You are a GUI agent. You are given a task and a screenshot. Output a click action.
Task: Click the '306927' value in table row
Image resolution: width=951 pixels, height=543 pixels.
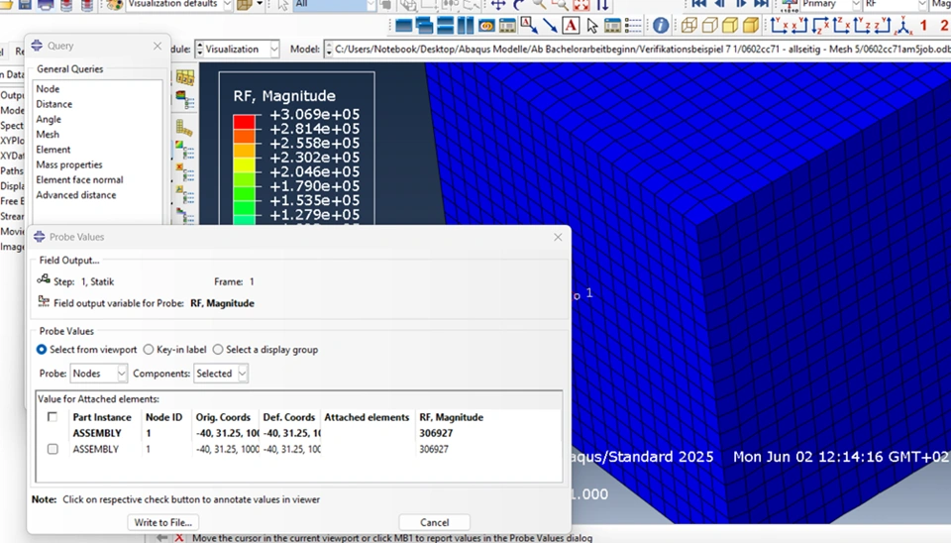tap(434, 449)
